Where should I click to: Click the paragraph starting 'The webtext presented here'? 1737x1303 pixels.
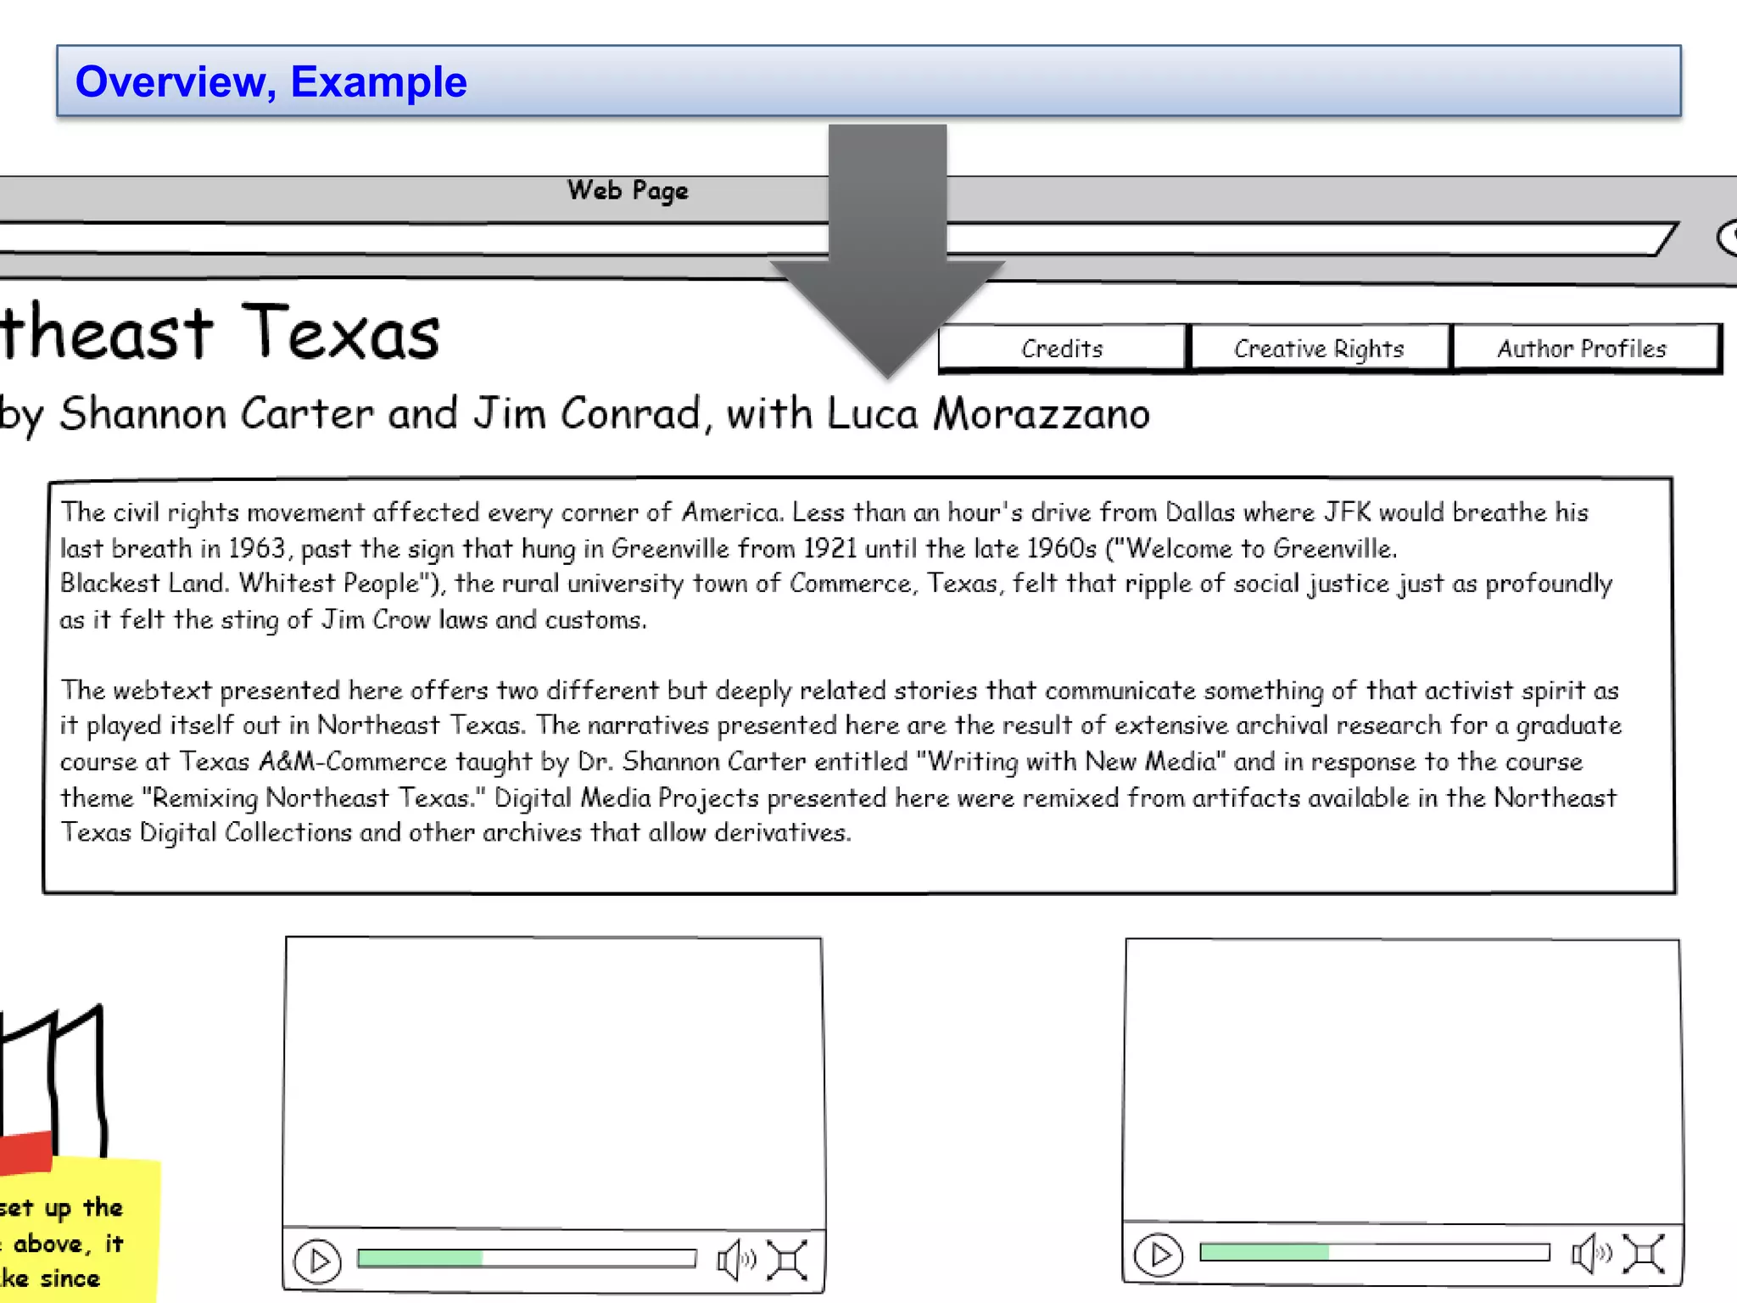click(x=840, y=761)
